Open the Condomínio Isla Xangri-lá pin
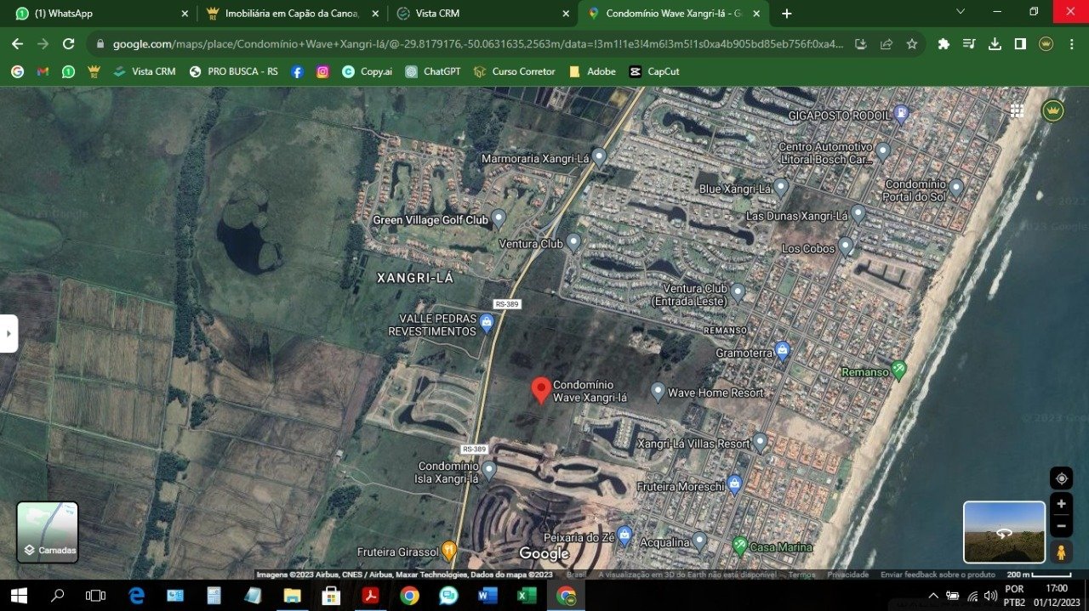 (x=489, y=470)
